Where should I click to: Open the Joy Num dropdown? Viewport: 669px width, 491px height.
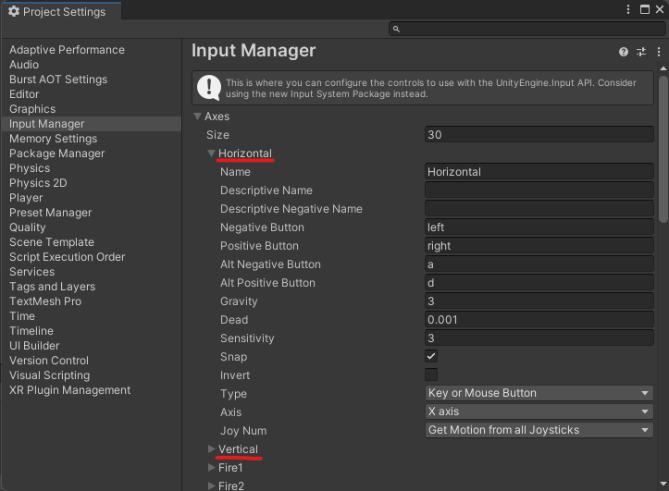click(x=539, y=430)
